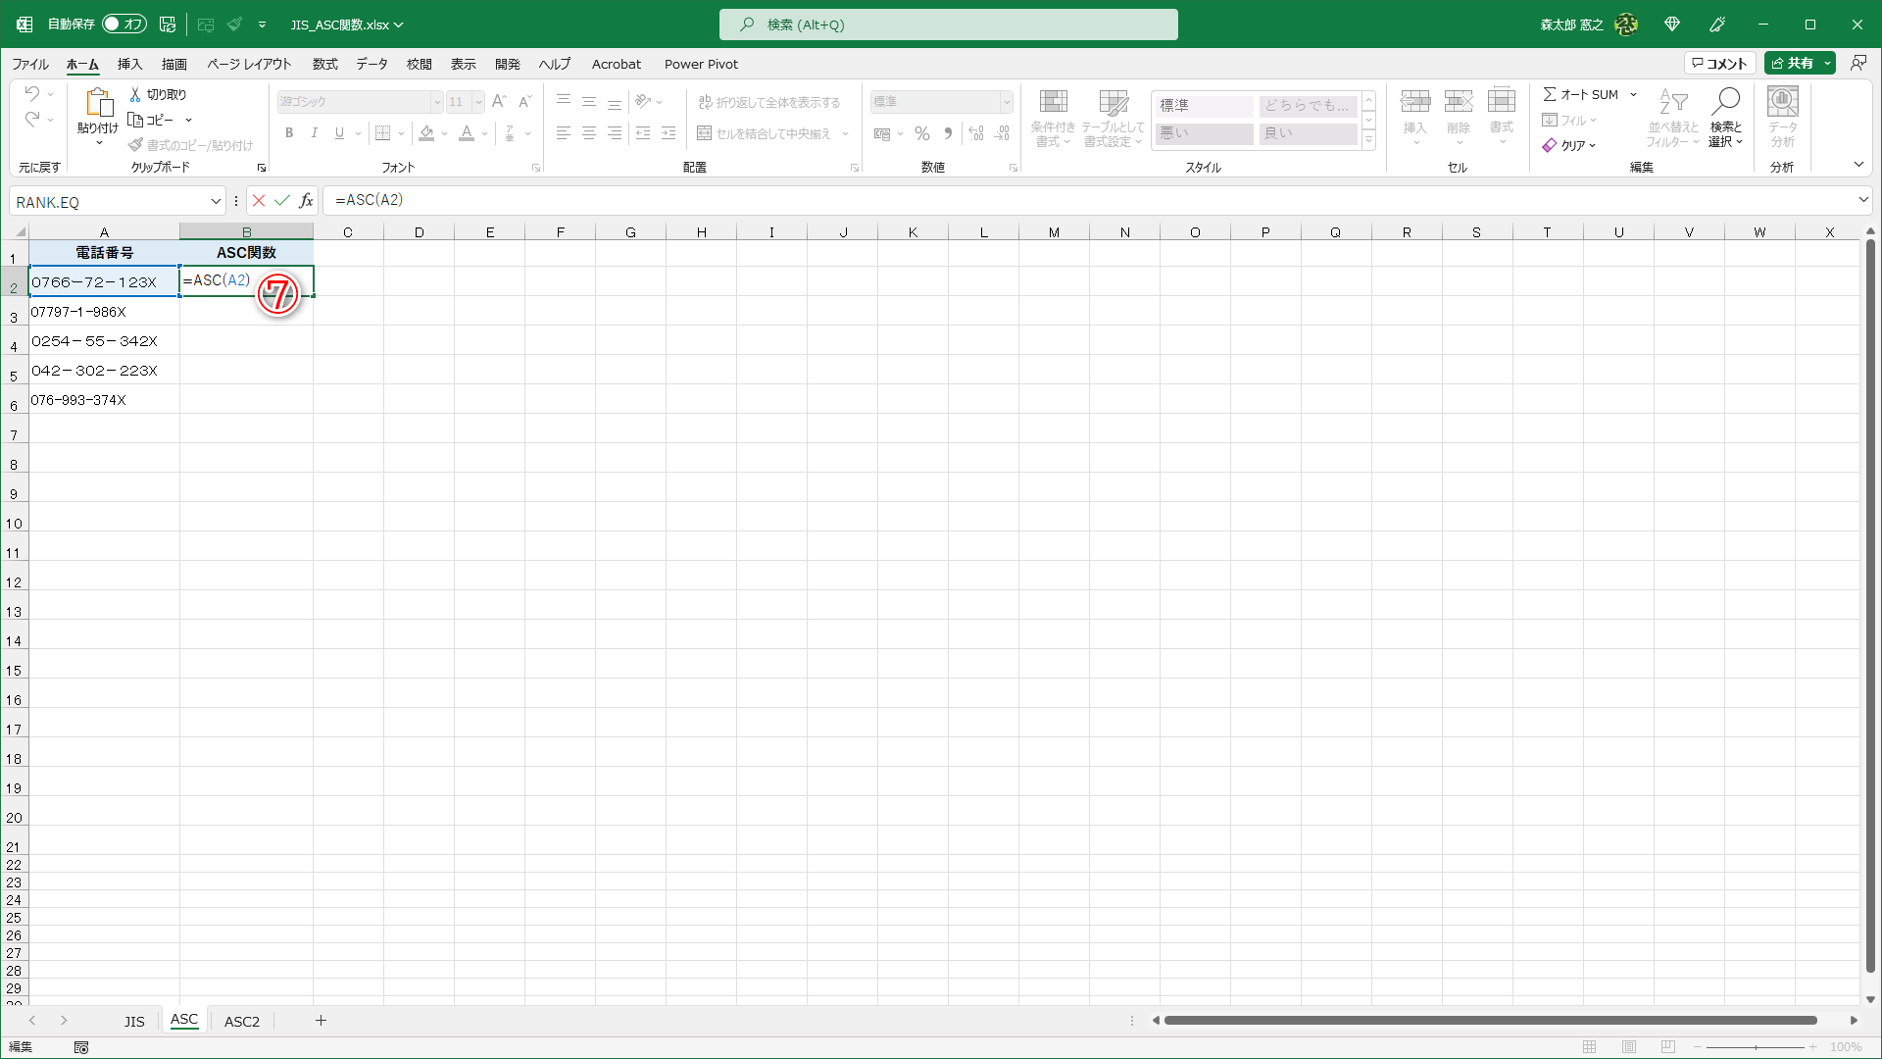Cancel formula entry with X icon
Image resolution: width=1882 pixels, height=1059 pixels.
click(259, 200)
